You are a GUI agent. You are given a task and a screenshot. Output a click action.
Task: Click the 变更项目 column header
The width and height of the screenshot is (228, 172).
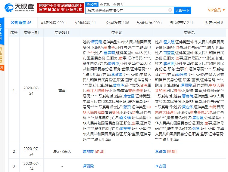tap(62, 33)
